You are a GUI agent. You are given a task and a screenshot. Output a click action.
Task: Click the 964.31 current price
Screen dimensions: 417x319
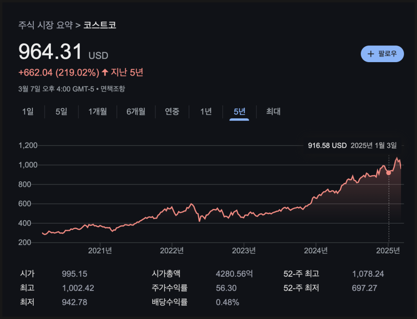pyautogui.click(x=50, y=51)
